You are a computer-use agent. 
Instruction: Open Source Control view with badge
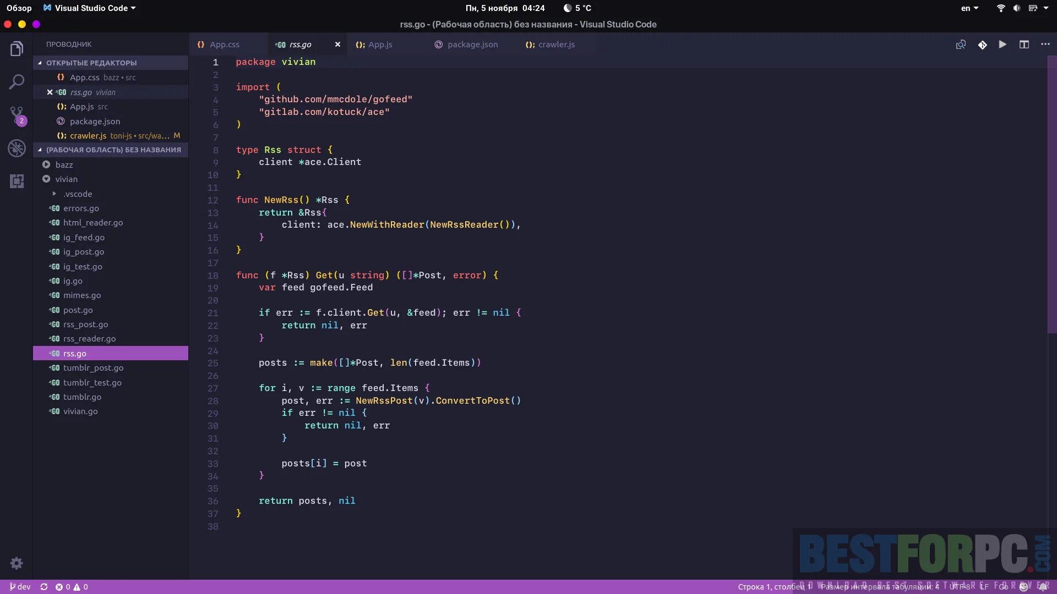coord(17,116)
